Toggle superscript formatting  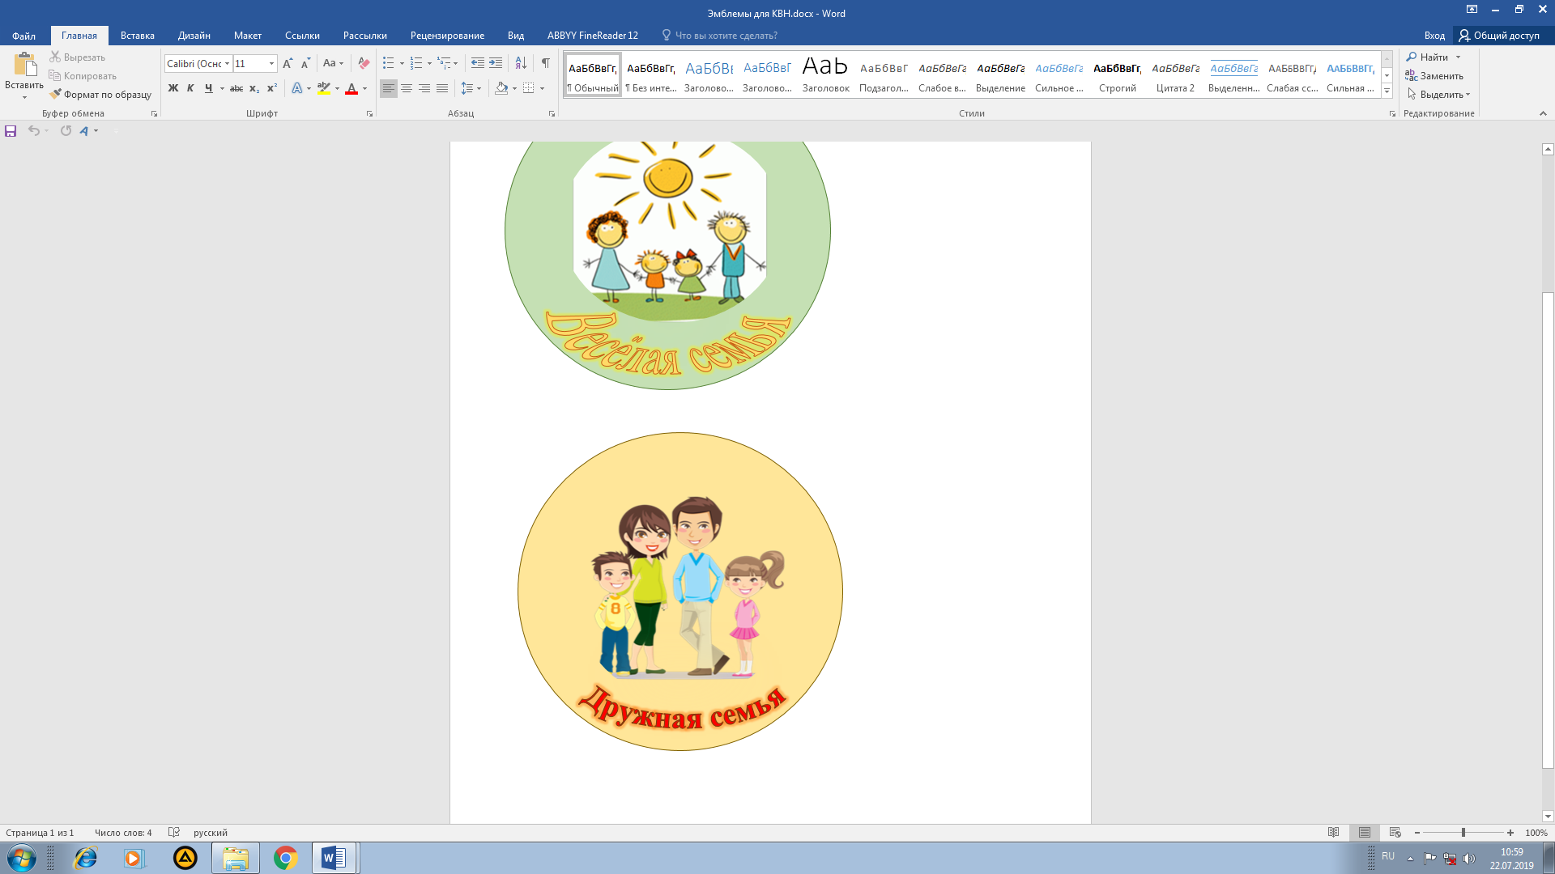(272, 88)
